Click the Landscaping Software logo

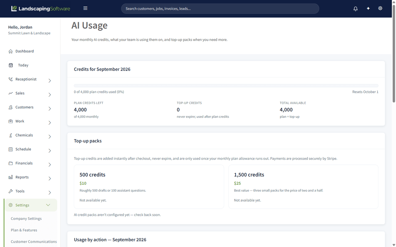pyautogui.click(x=41, y=9)
